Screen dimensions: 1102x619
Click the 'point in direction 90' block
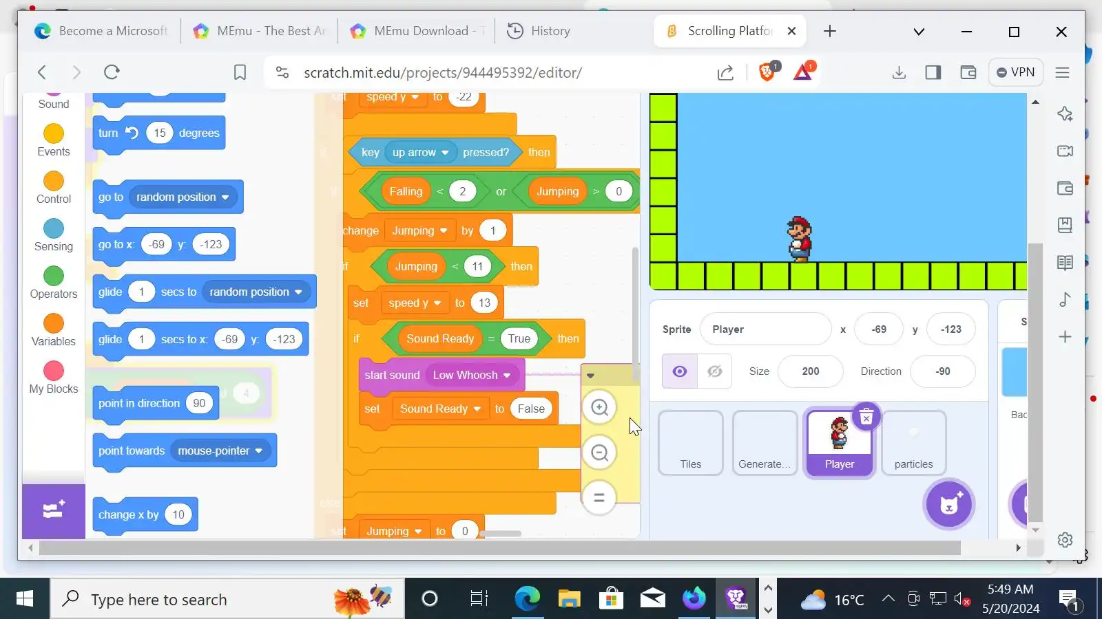point(156,404)
